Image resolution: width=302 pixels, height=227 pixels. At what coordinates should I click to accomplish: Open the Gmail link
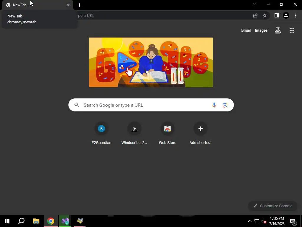pyautogui.click(x=246, y=30)
